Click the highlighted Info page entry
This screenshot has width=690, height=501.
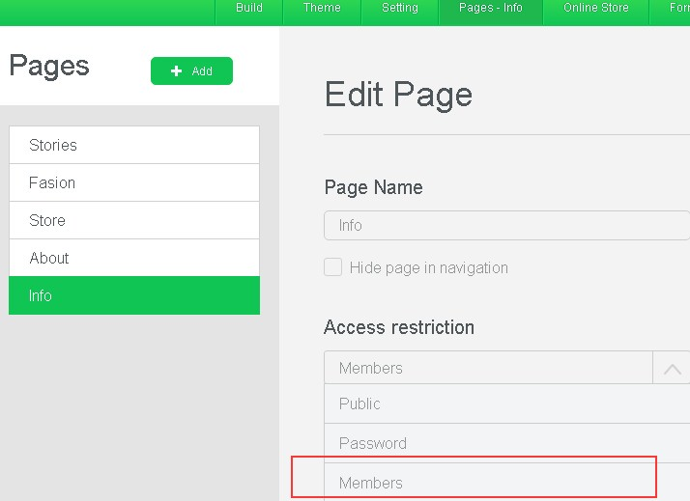[x=134, y=295]
